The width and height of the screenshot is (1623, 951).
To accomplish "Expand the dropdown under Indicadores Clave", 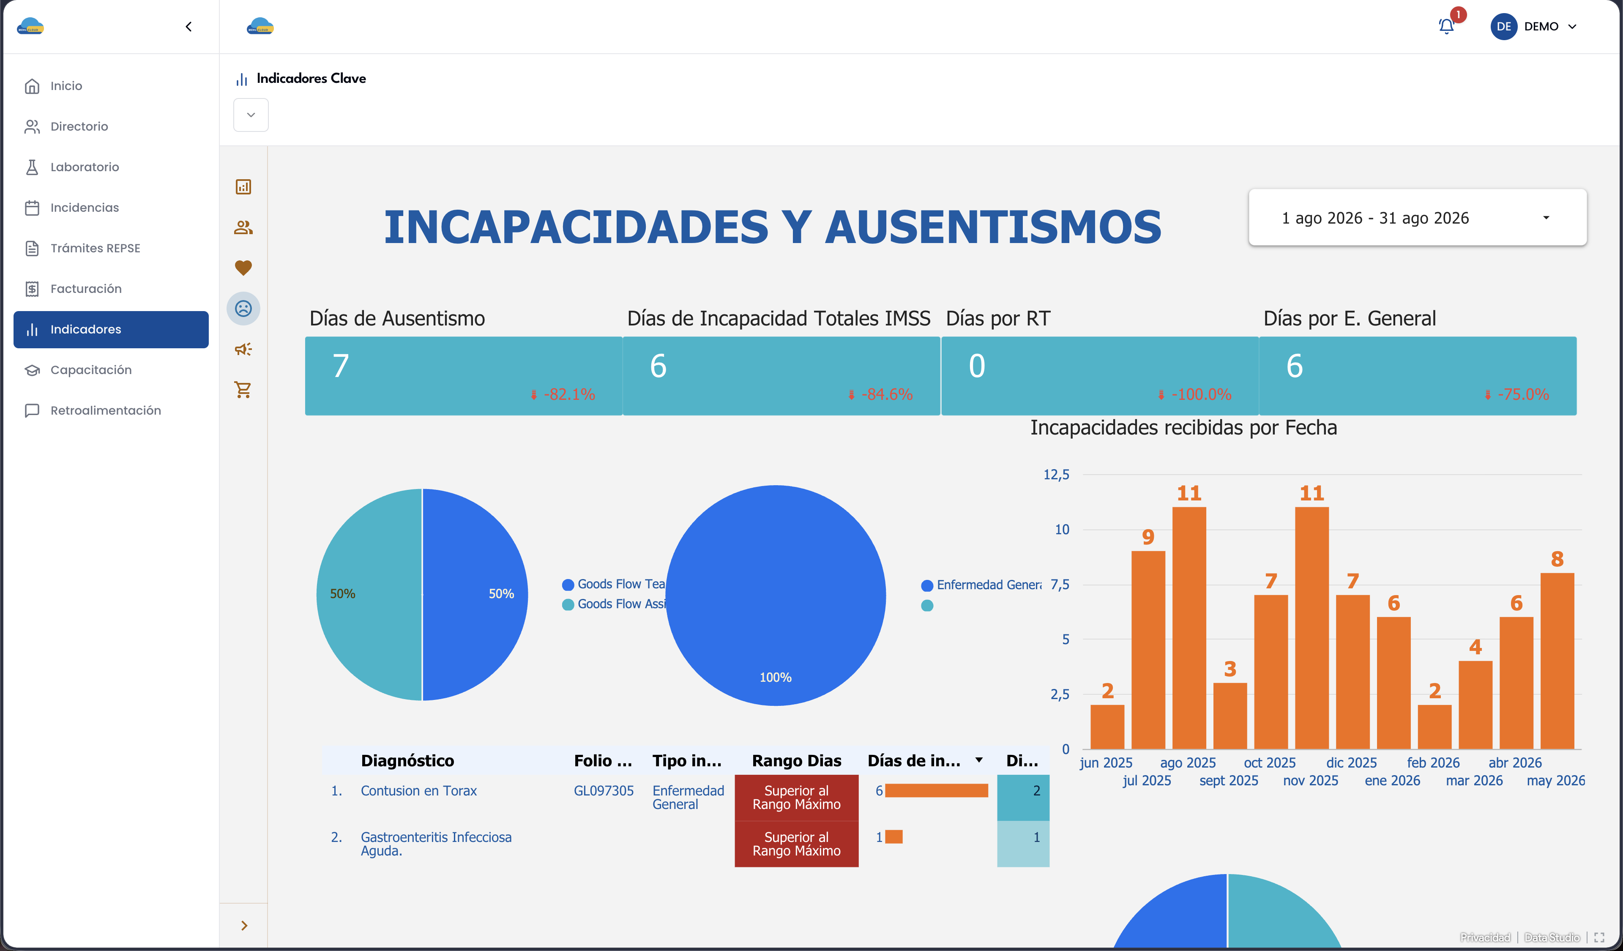I will tap(251, 115).
